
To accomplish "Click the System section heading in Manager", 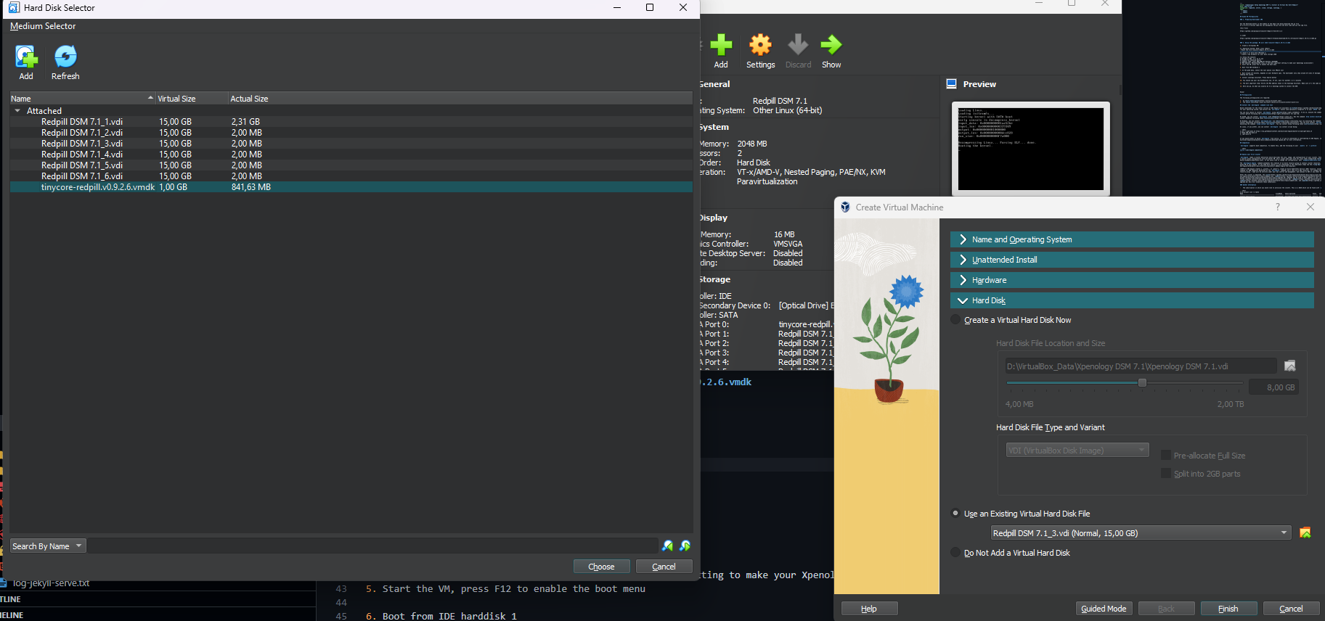I will pos(714,127).
